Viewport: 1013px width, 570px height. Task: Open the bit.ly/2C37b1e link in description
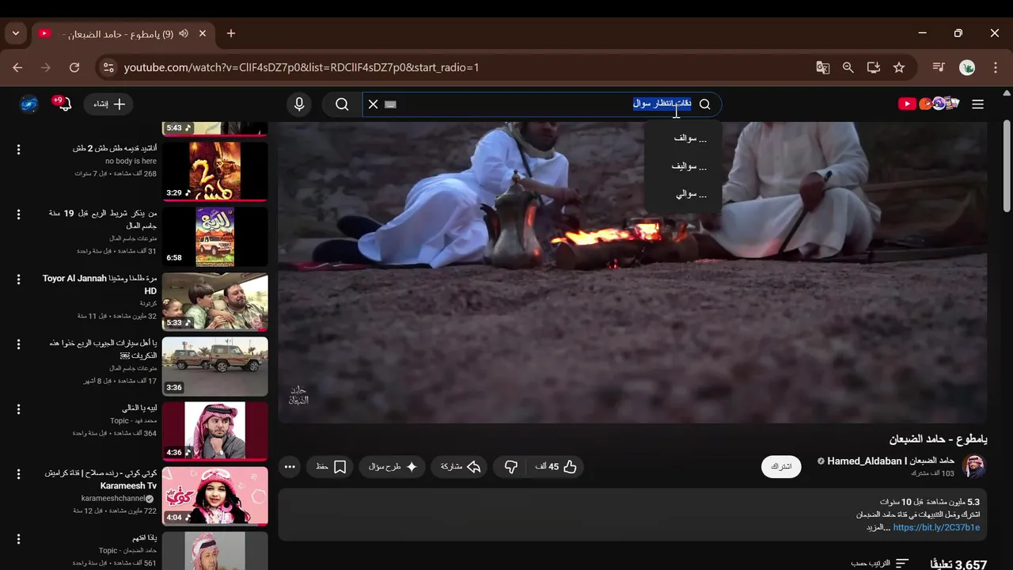[936, 527]
